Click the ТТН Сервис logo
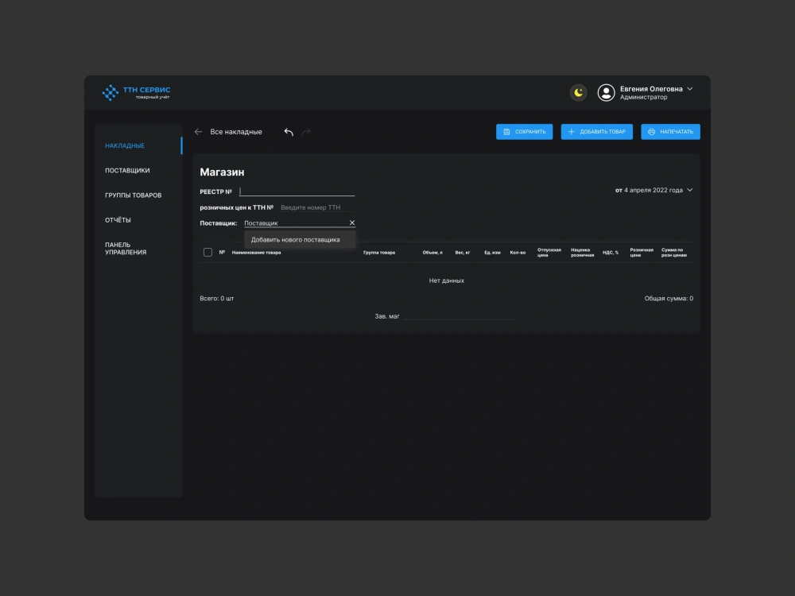The width and height of the screenshot is (795, 596). [x=136, y=93]
